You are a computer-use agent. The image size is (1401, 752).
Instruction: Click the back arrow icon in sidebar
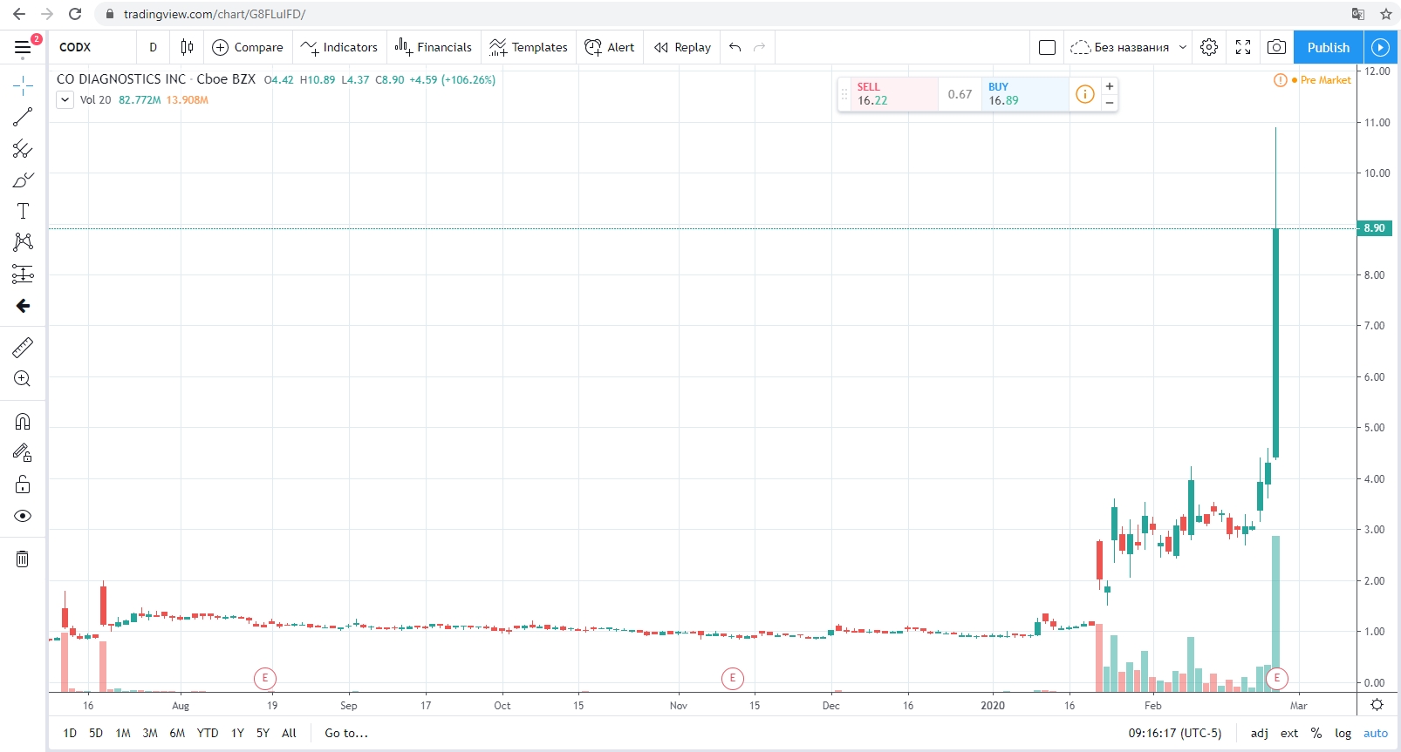point(23,306)
